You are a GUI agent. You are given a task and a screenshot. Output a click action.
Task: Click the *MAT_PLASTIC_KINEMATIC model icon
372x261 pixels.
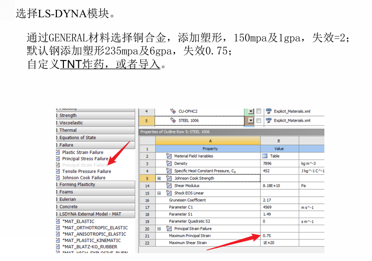pyautogui.click(x=58, y=240)
